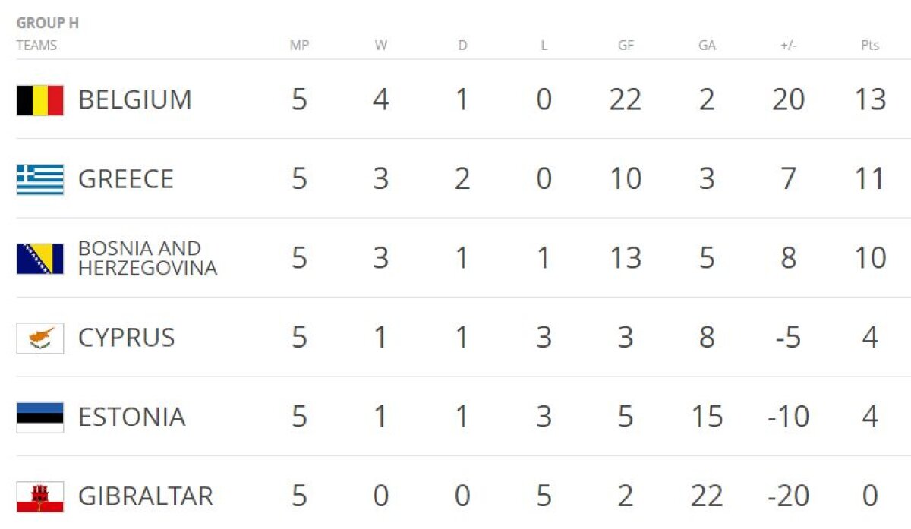Click the GF column header
This screenshot has width=911, height=529.
click(x=626, y=46)
